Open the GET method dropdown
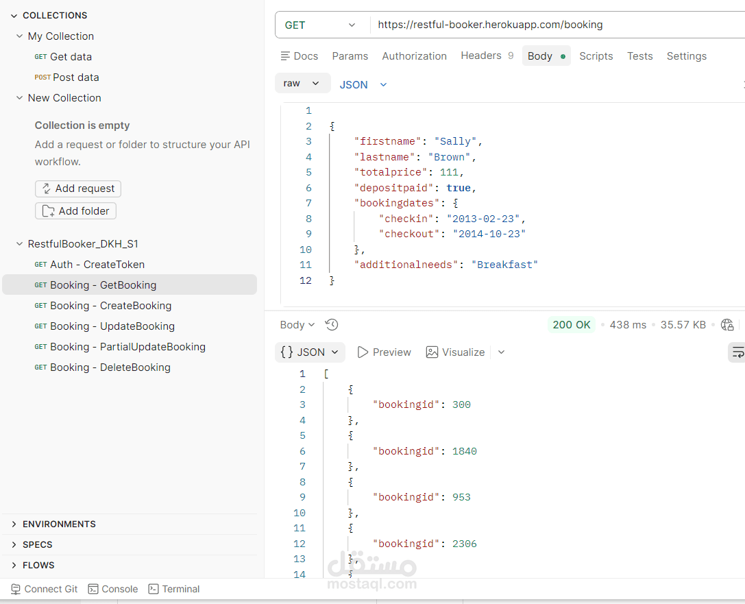Screen dimensions: 745x604 pos(321,25)
